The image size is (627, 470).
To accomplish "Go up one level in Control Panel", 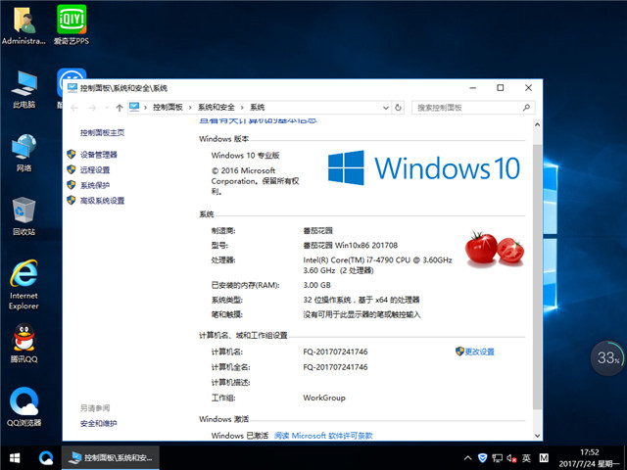I will (x=120, y=108).
